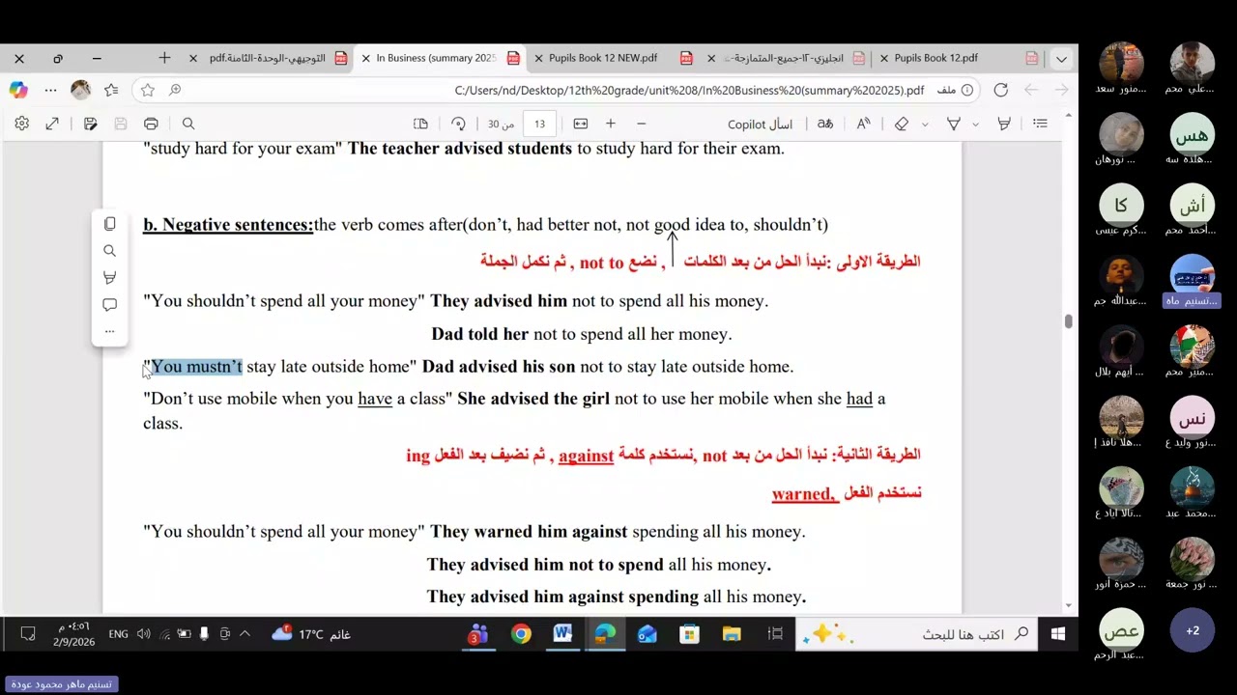Click scroll down arrow of PDF

pos(1068,605)
